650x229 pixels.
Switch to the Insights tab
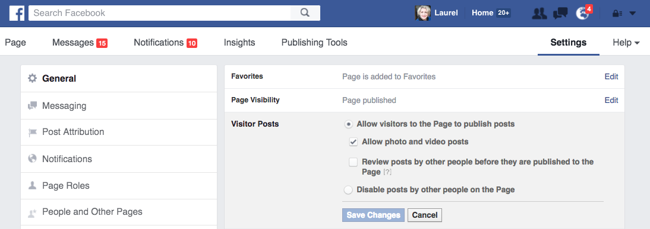(239, 43)
